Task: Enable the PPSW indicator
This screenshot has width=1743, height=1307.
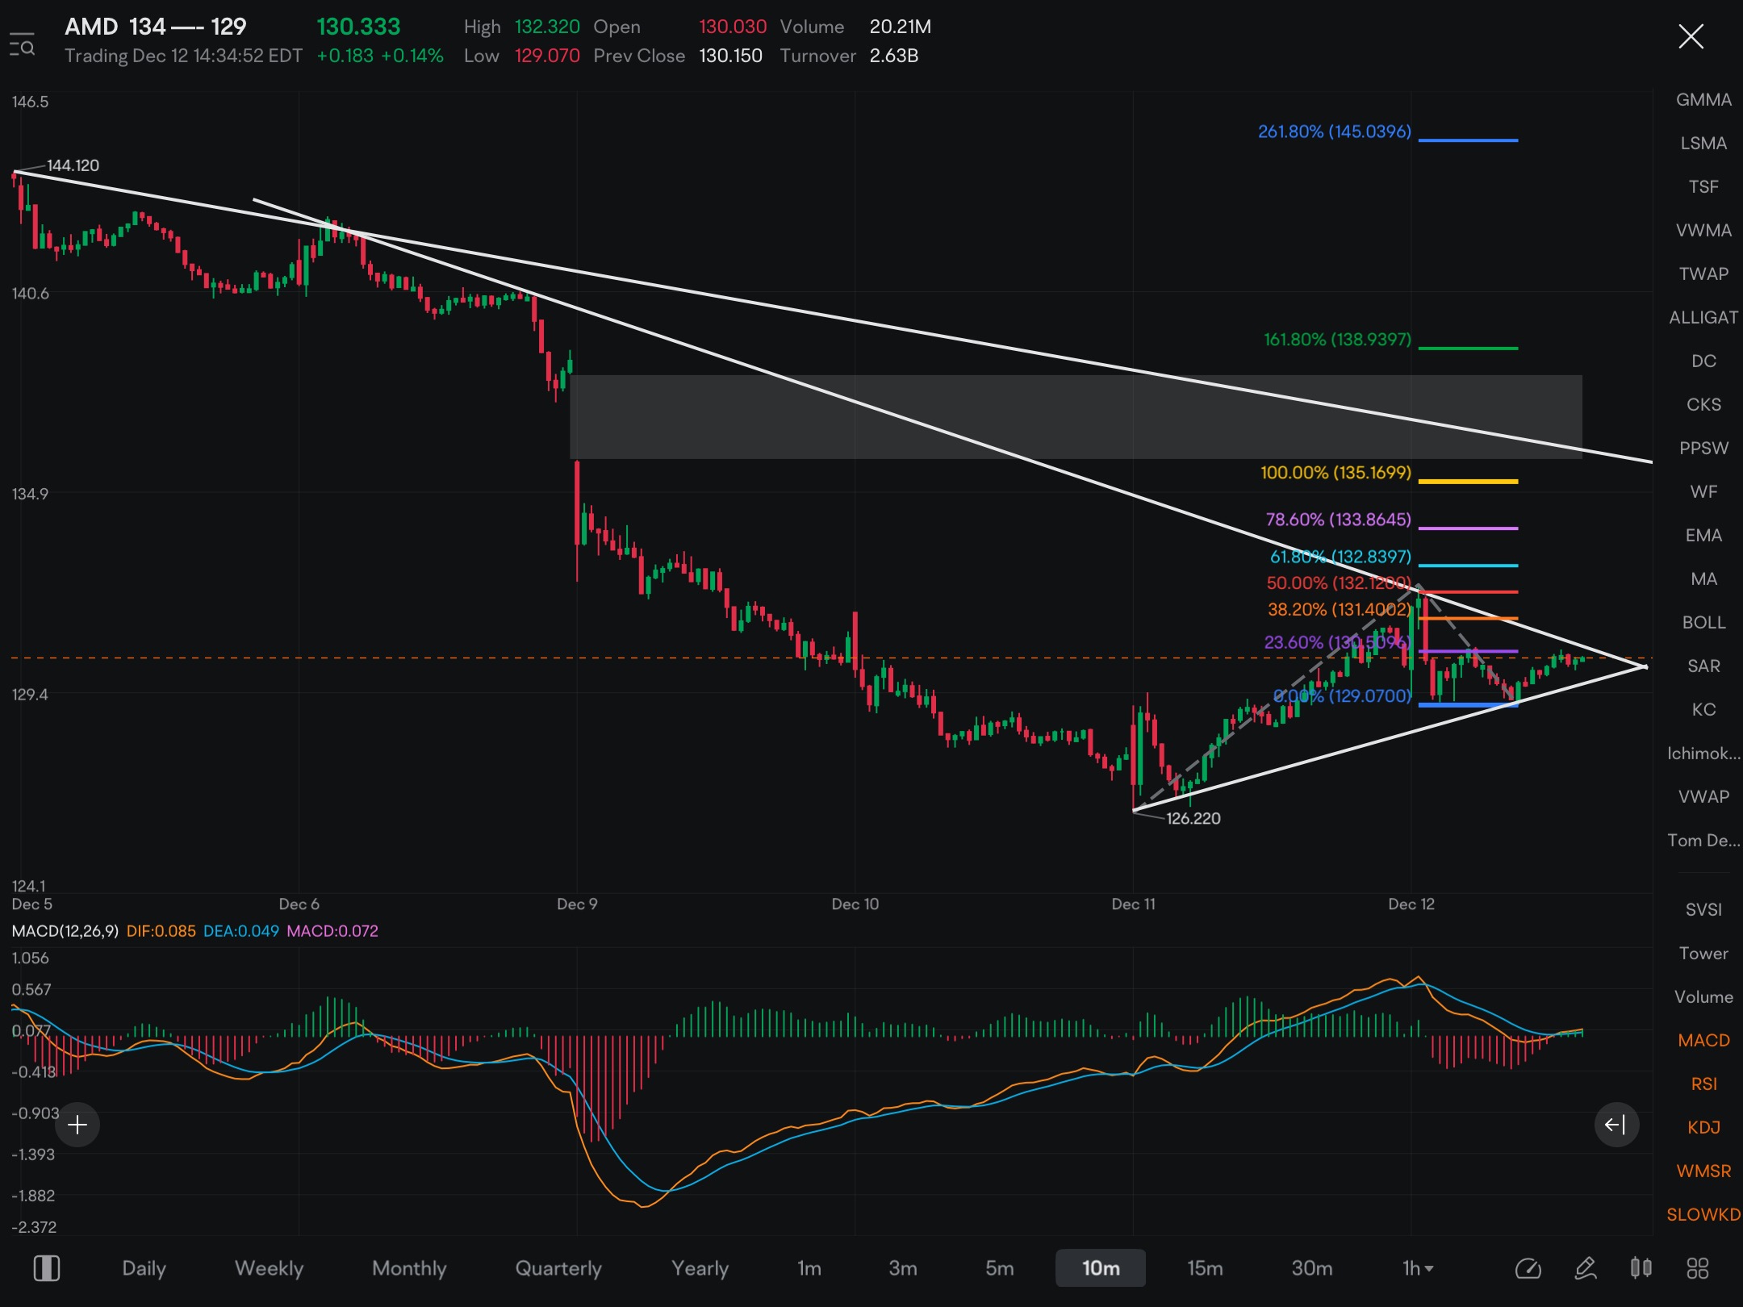Action: pyautogui.click(x=1703, y=449)
